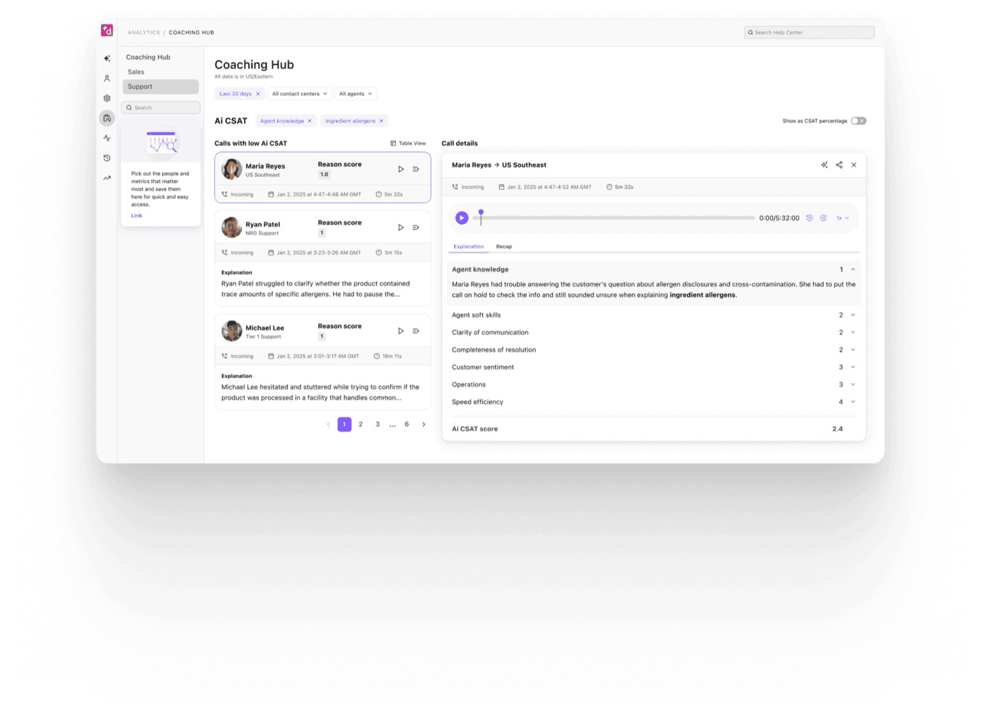Click the AI sparkle icon in call details
The width and height of the screenshot is (981, 703).
(824, 165)
